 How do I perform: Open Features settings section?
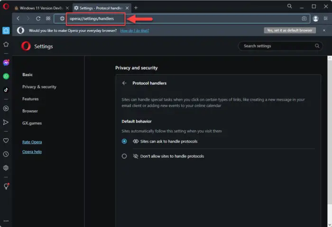click(30, 99)
